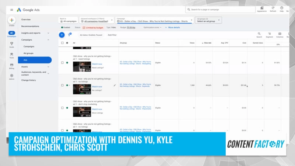Select the Campaigns megaphone sidebar icon
This screenshot has height=166, width=295.
click(12, 33)
